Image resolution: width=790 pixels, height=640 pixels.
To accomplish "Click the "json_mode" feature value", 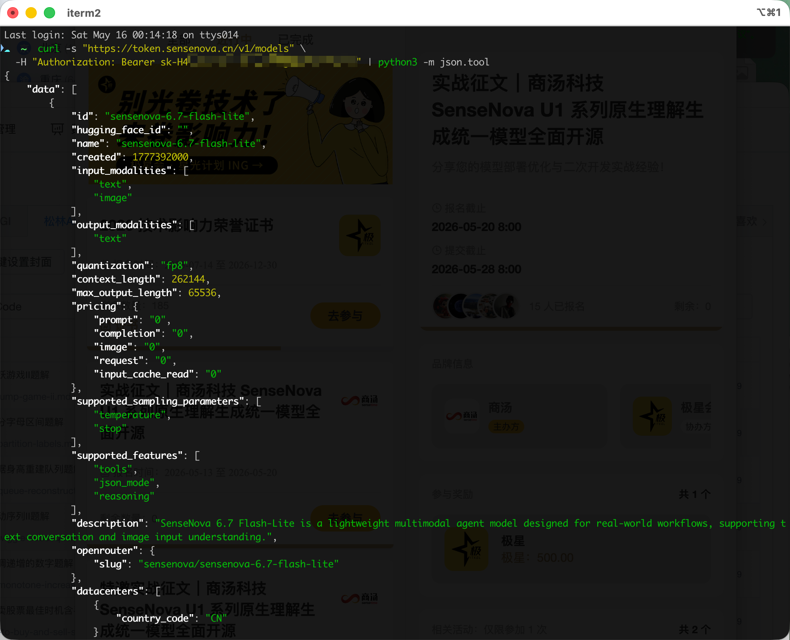I will click(124, 483).
